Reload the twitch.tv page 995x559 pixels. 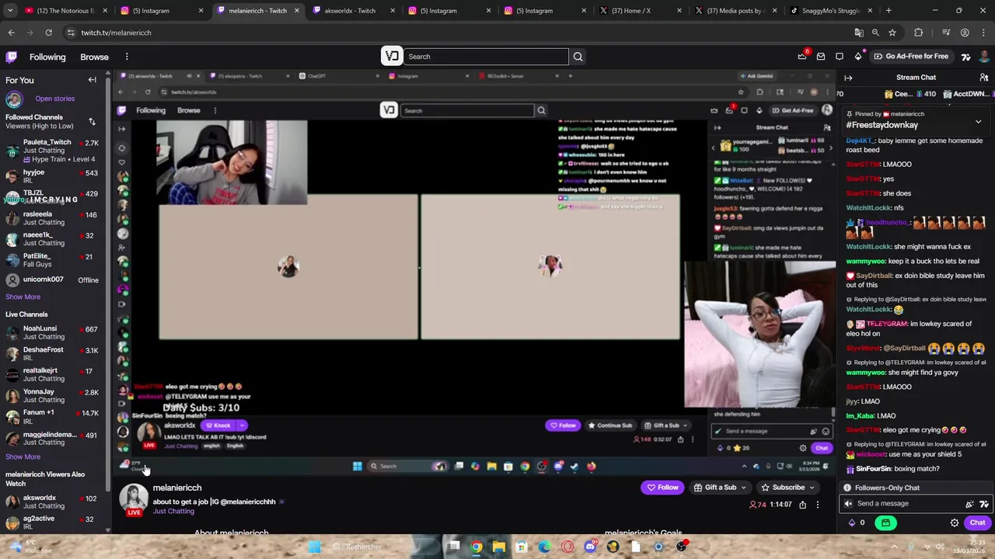click(x=48, y=33)
